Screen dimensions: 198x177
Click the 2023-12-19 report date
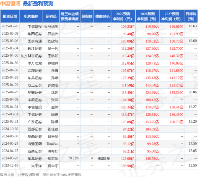click(x=10, y=165)
